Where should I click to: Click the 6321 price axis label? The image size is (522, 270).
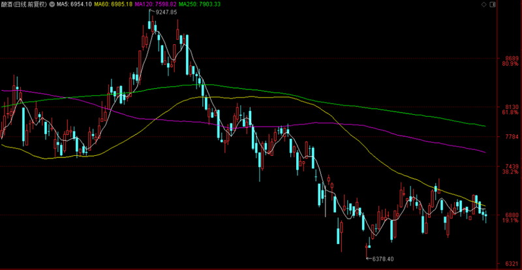509,263
